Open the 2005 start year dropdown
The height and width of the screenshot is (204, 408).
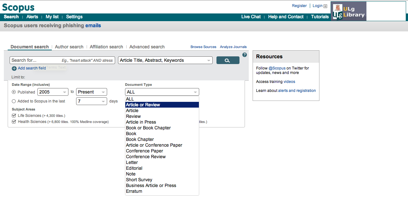tap(53, 92)
